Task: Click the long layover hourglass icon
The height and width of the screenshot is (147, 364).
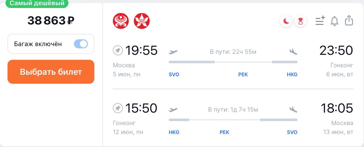Action: point(301,21)
